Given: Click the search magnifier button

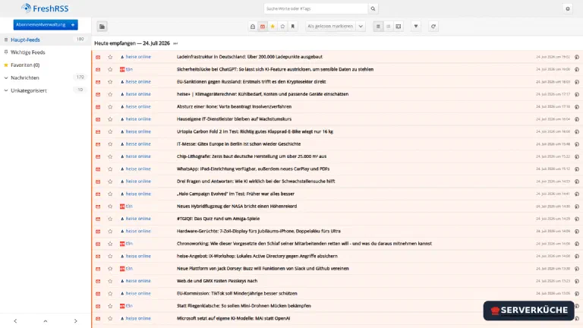Looking at the screenshot, I should click(373, 8).
